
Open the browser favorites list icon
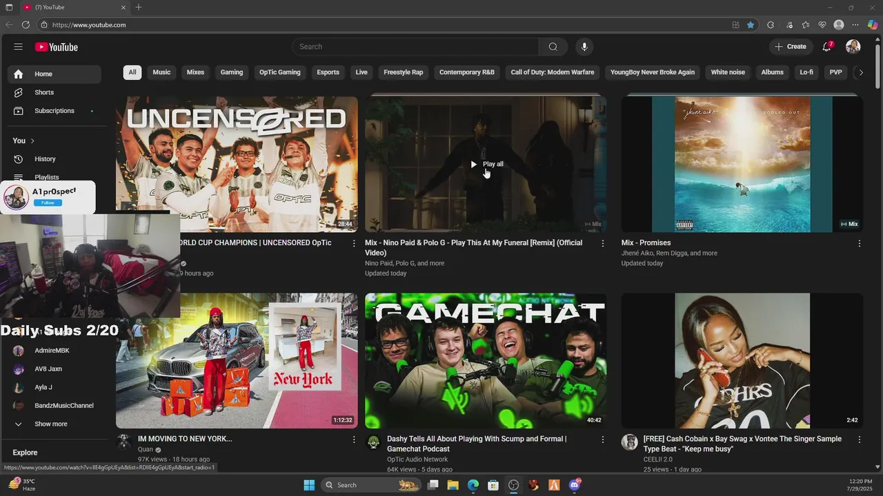click(806, 25)
